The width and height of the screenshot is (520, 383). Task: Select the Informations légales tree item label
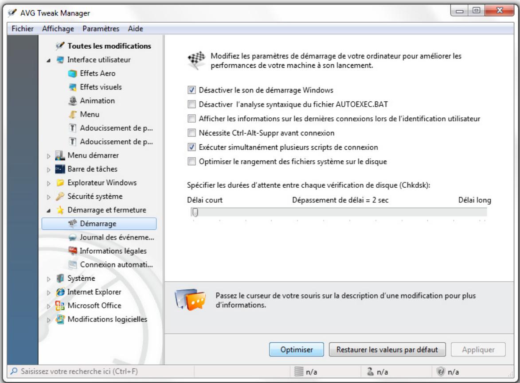(x=113, y=251)
